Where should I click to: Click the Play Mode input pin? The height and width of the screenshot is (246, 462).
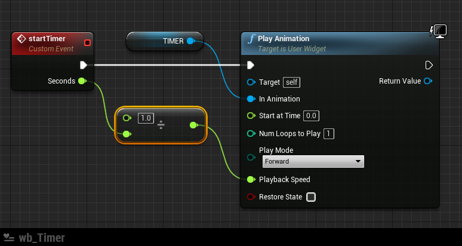(x=251, y=157)
